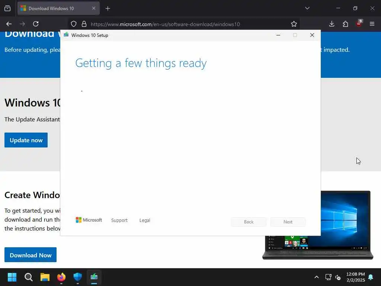Screen dimensions: 381x286
Task: Open the notifications bell icon
Action: [x=371, y=277]
